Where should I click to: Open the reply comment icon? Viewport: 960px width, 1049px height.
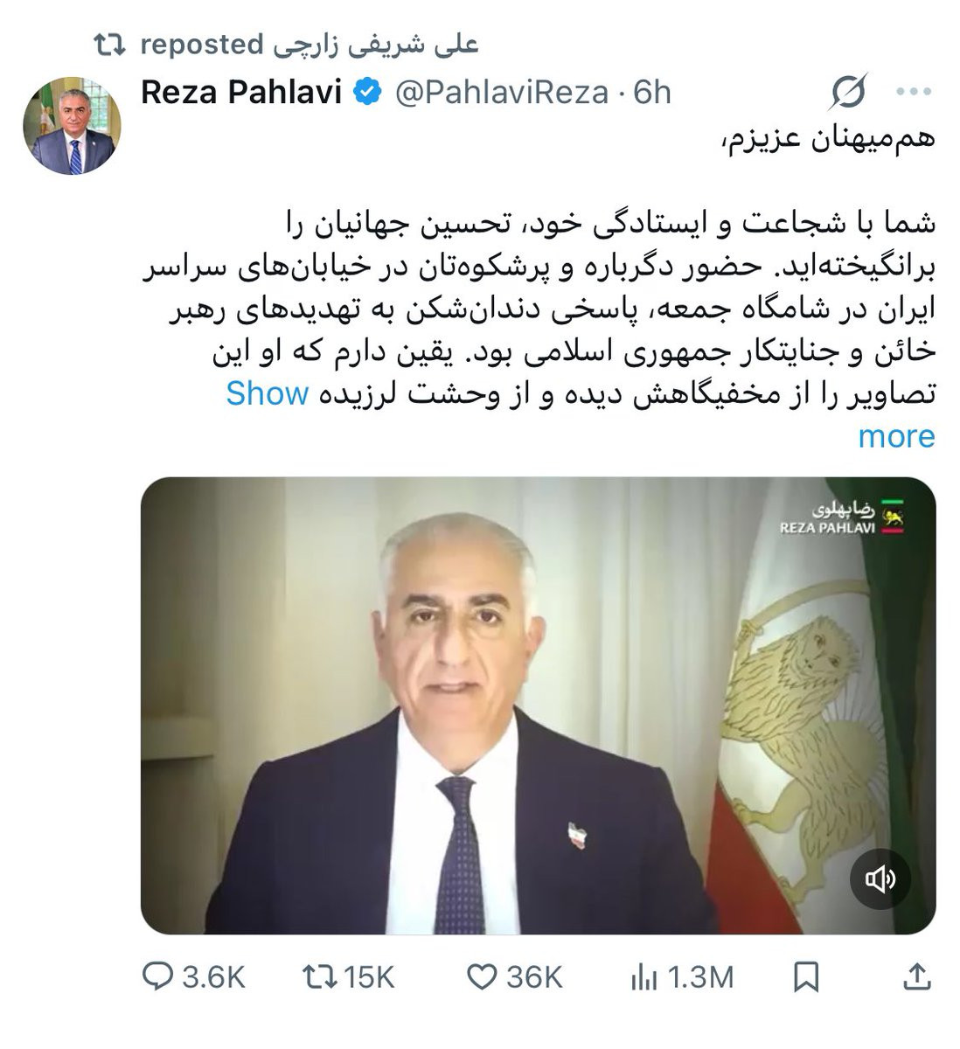point(158,976)
